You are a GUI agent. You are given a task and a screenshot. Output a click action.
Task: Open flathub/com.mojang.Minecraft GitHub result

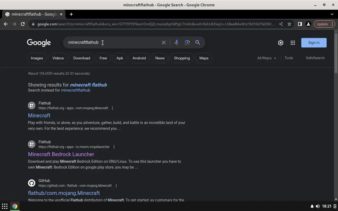tap(64, 193)
